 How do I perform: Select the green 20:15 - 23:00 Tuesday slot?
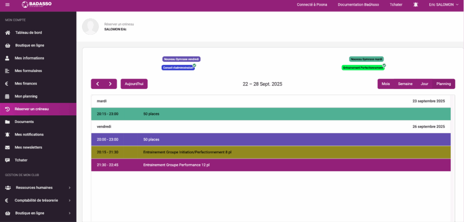(271, 114)
